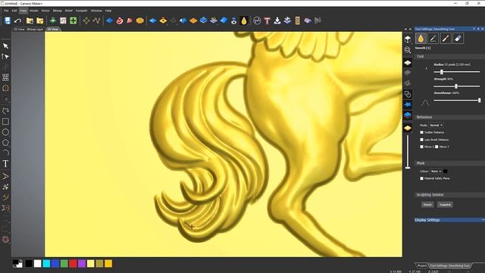
Task: Click the primary/secondary colour indicator
Action: pos(17,263)
